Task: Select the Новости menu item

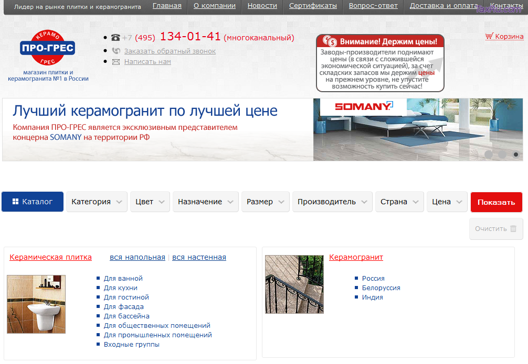Action: point(262,6)
